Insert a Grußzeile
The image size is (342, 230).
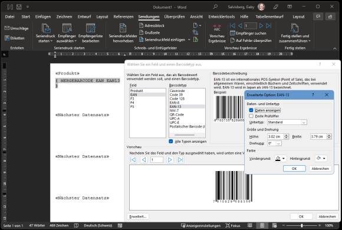tap(150, 32)
